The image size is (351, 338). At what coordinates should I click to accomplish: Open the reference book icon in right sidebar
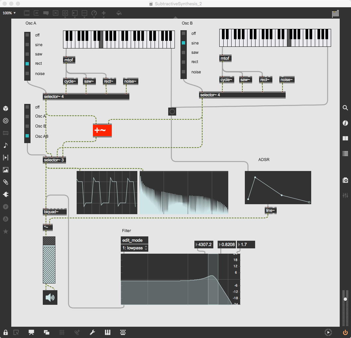(345, 138)
